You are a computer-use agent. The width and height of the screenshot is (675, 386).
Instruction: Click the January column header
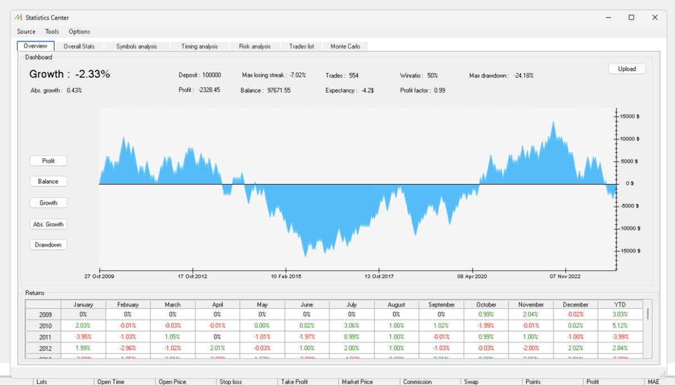83,304
